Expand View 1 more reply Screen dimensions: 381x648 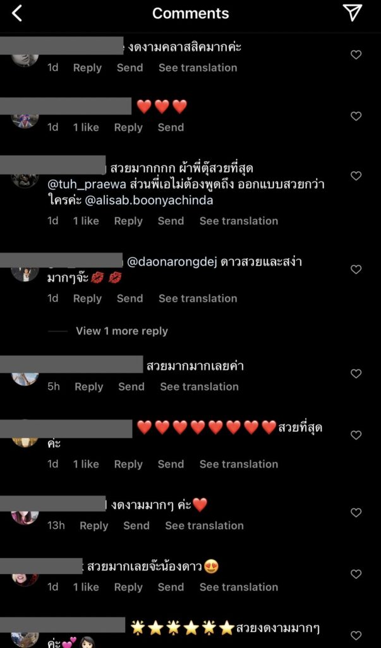122,331
